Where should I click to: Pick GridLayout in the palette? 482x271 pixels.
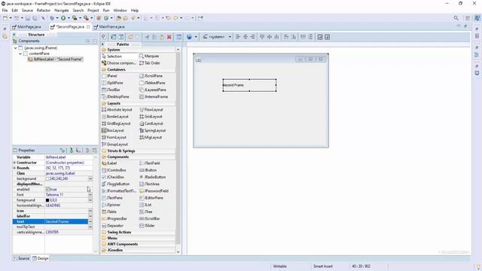(x=151, y=117)
